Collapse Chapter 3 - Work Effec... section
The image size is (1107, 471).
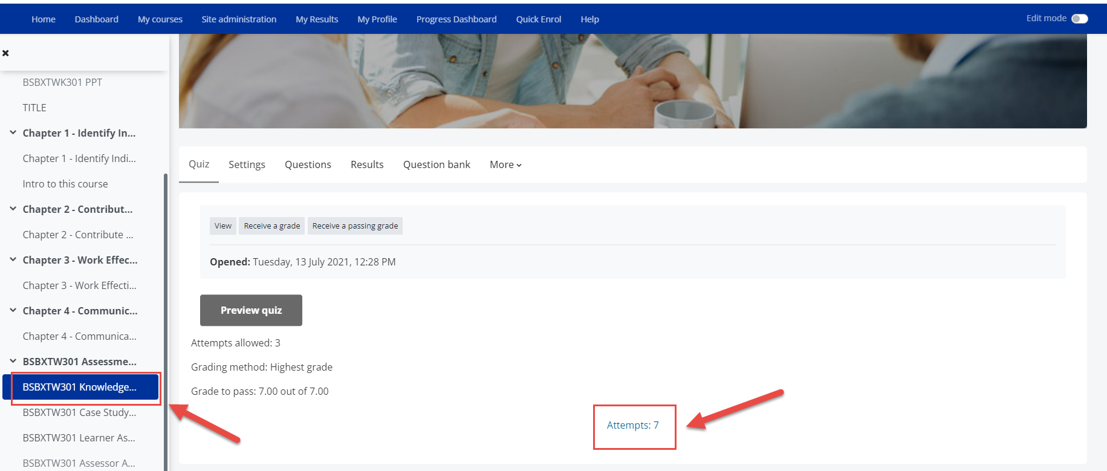pos(13,259)
